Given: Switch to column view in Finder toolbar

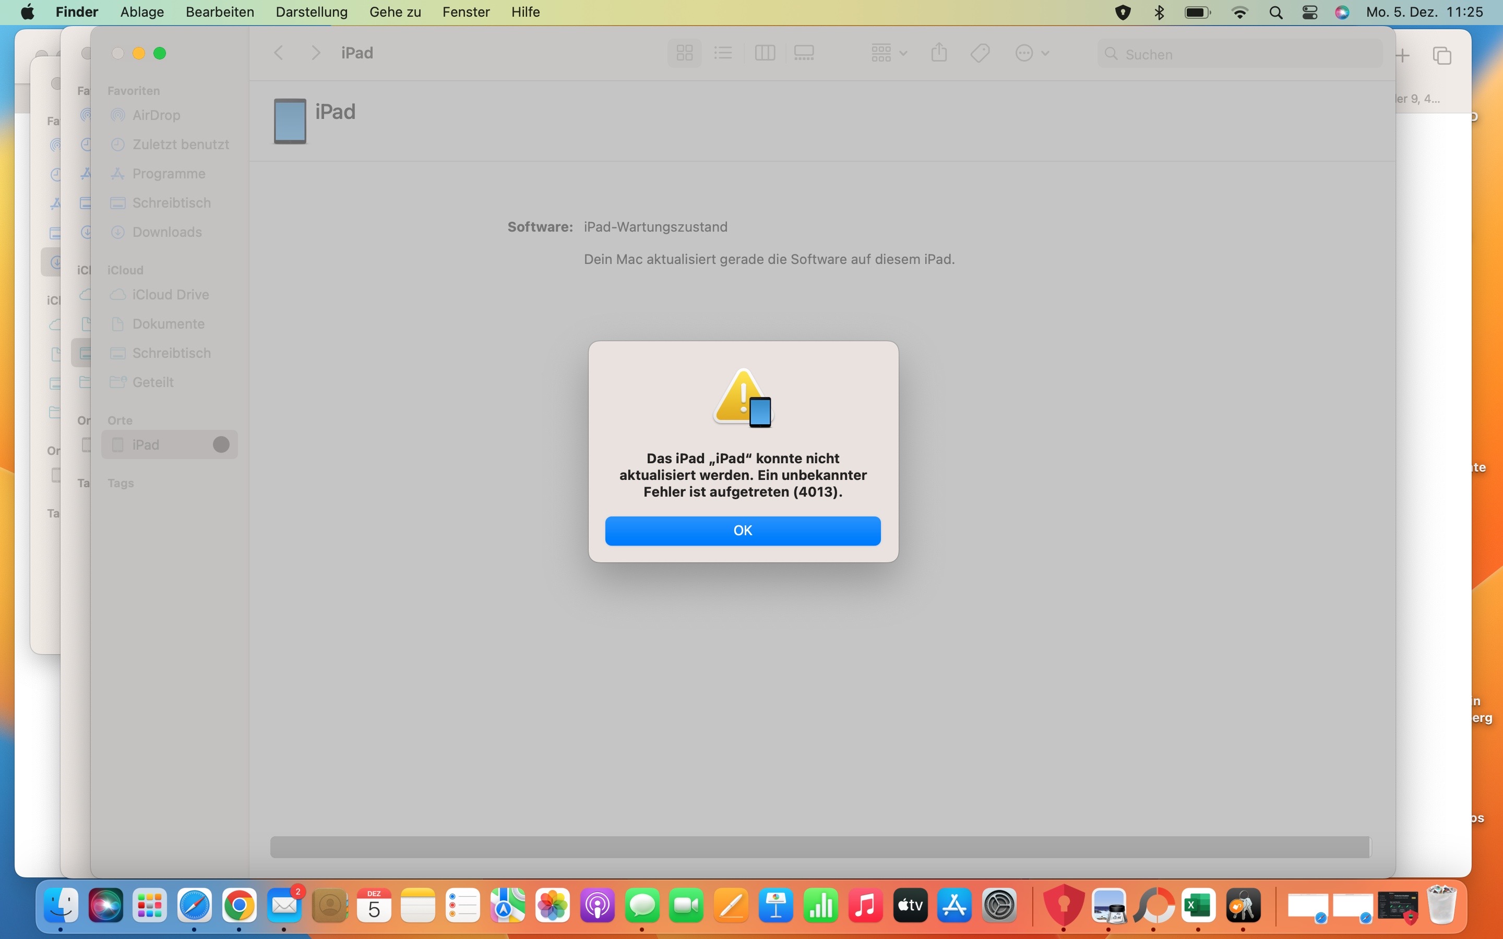Looking at the screenshot, I should 765,53.
